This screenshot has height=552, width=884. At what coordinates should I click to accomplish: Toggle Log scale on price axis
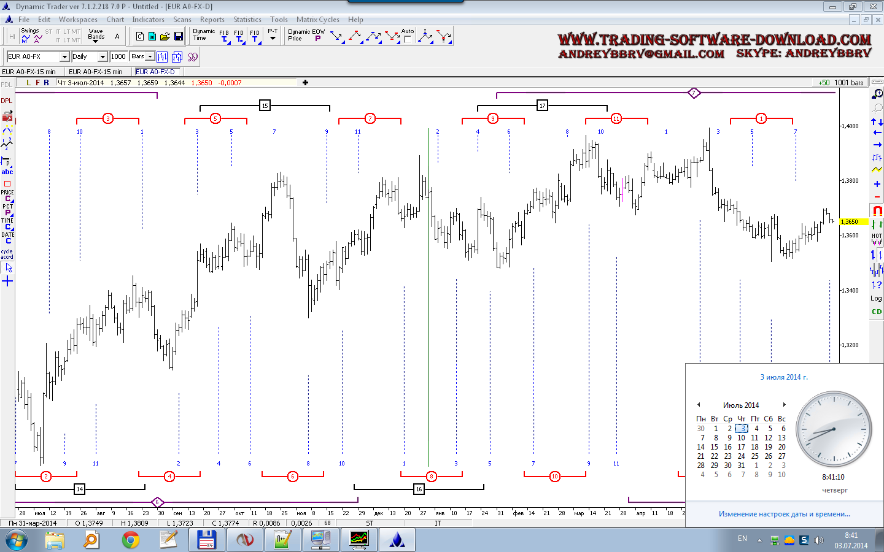[876, 299]
